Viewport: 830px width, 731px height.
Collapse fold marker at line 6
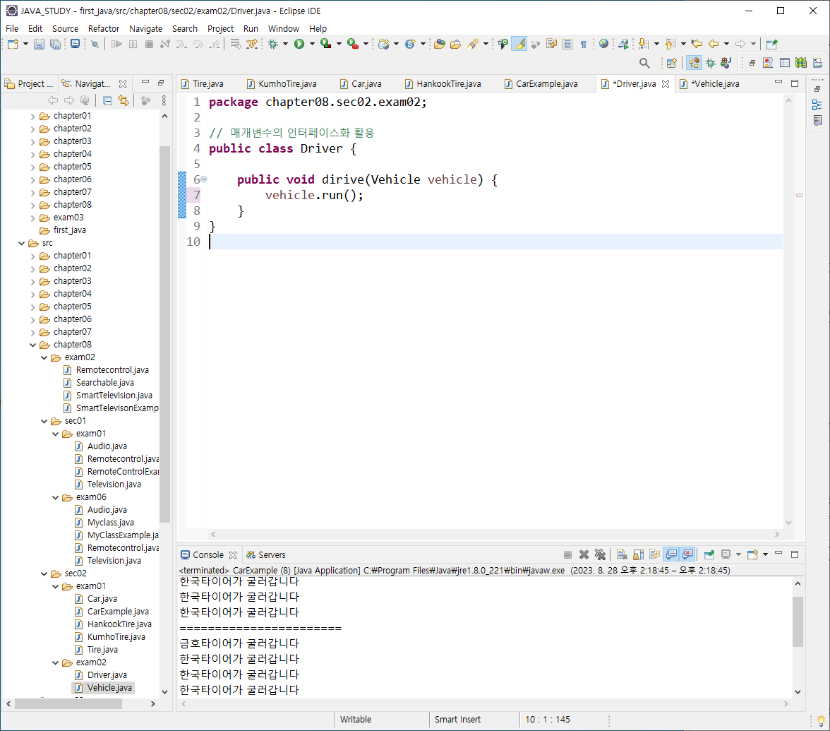204,179
